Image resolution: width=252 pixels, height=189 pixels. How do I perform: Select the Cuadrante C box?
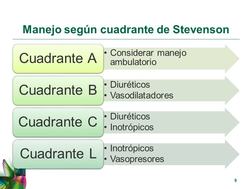(58, 122)
